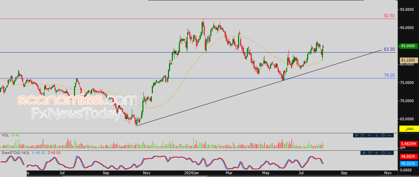Select the 83.30 level label
This screenshot has width=419, height=177.
click(389, 49)
